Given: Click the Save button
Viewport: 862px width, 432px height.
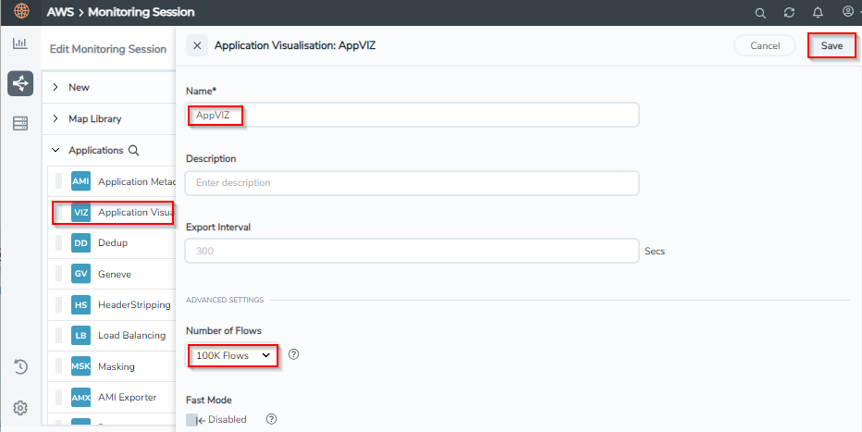Looking at the screenshot, I should click(x=831, y=45).
